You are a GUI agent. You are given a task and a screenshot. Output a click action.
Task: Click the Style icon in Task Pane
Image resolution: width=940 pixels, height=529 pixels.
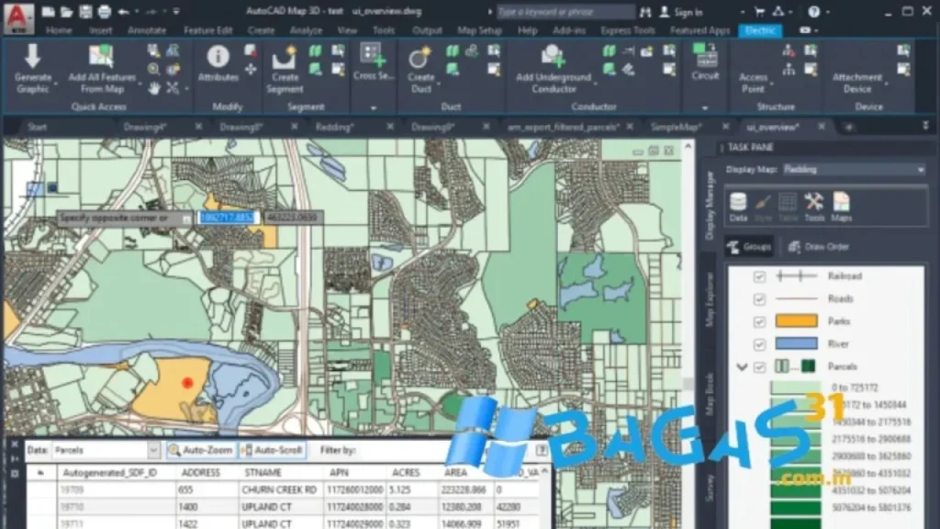[763, 207]
